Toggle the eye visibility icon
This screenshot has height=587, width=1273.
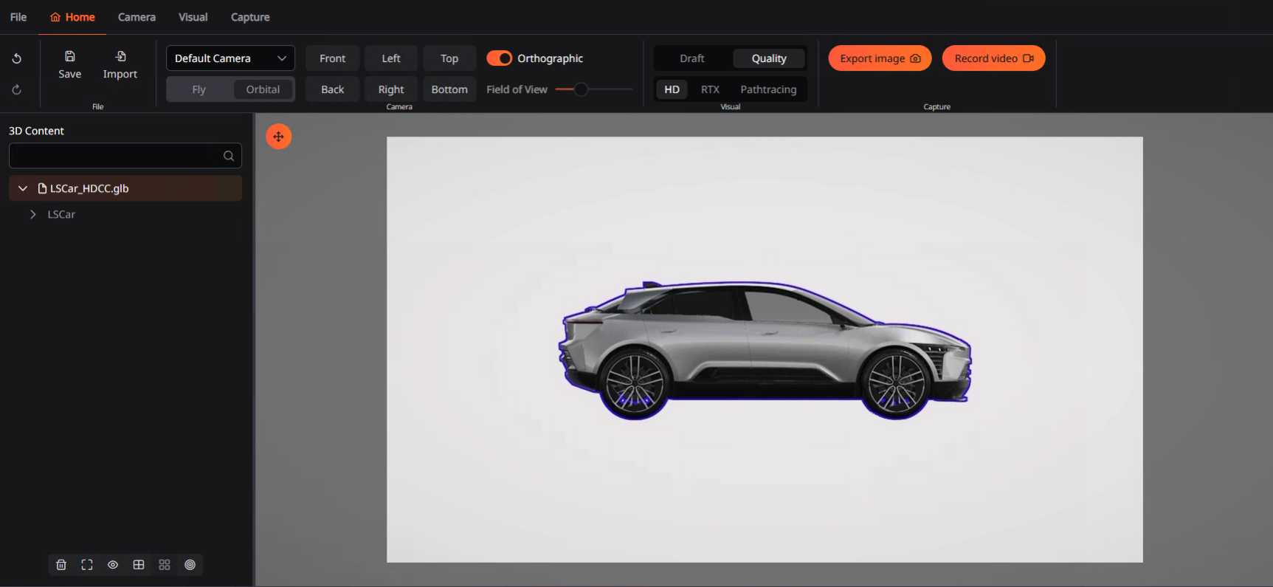tap(113, 565)
